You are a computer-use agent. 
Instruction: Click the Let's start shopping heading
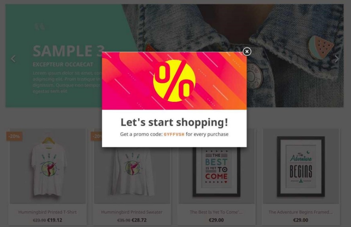pos(174,122)
